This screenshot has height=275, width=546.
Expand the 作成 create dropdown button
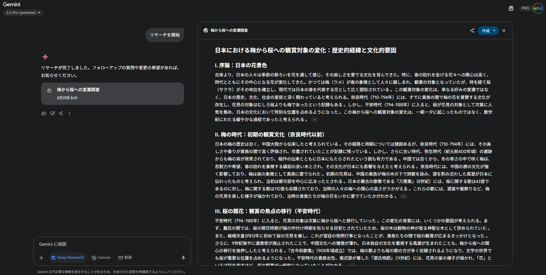pos(488,31)
